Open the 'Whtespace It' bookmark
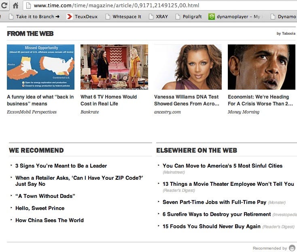The height and width of the screenshot is (252, 297). [x=123, y=17]
